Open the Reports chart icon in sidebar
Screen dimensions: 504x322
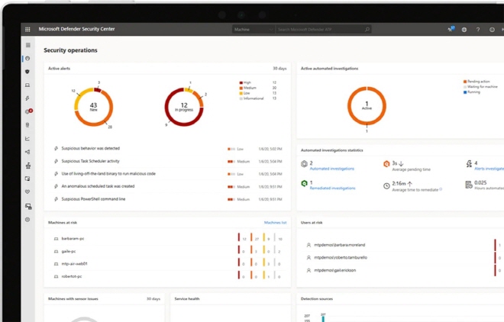(27, 139)
